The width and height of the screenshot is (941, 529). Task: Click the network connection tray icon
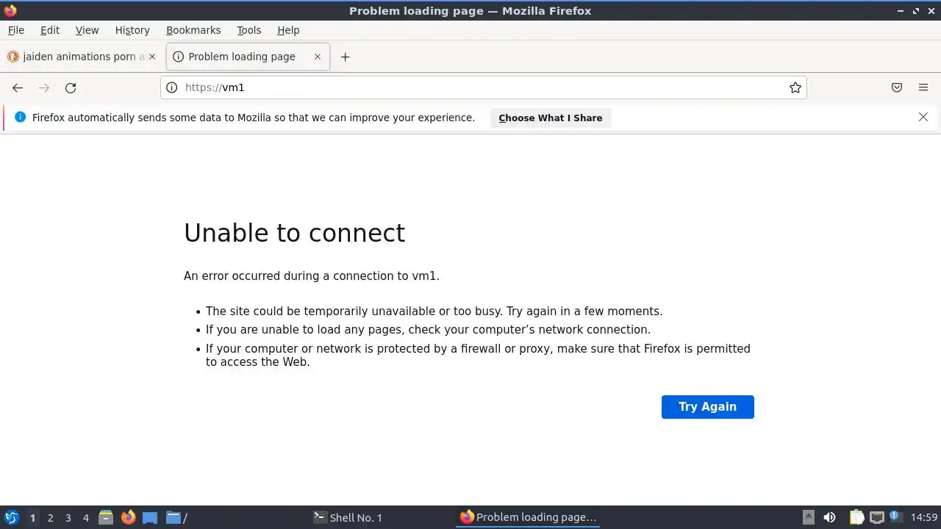pyautogui.click(x=876, y=517)
